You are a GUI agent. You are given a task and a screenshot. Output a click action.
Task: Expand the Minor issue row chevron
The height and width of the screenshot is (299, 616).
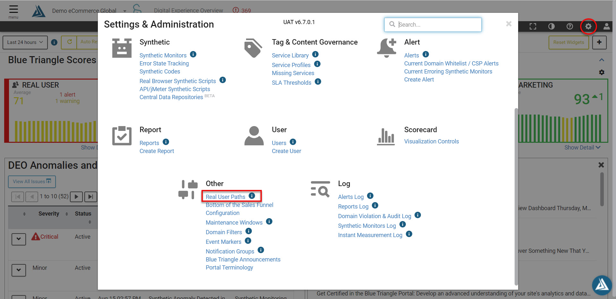[x=19, y=270]
